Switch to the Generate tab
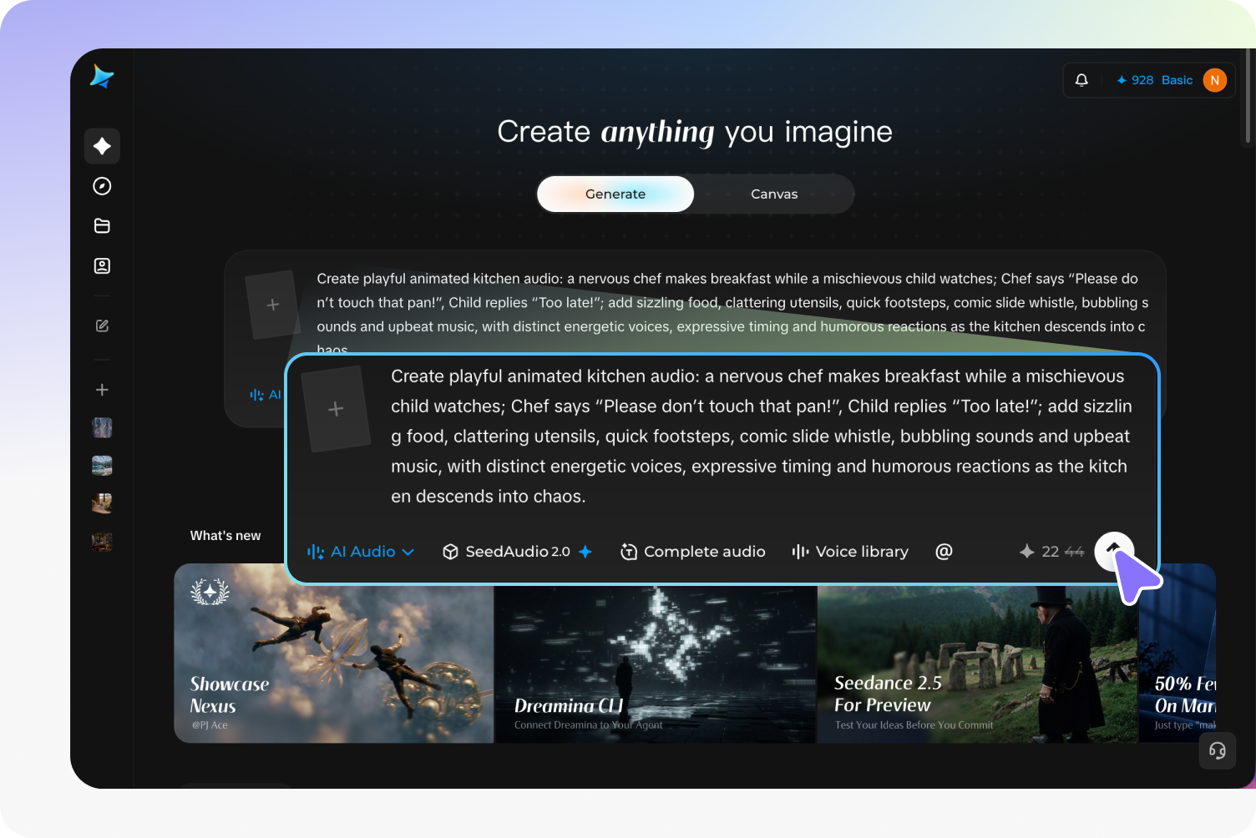The height and width of the screenshot is (838, 1256). (x=615, y=194)
